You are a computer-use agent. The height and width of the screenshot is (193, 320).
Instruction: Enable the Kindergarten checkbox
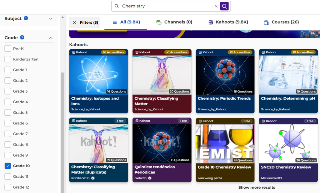click(x=8, y=59)
